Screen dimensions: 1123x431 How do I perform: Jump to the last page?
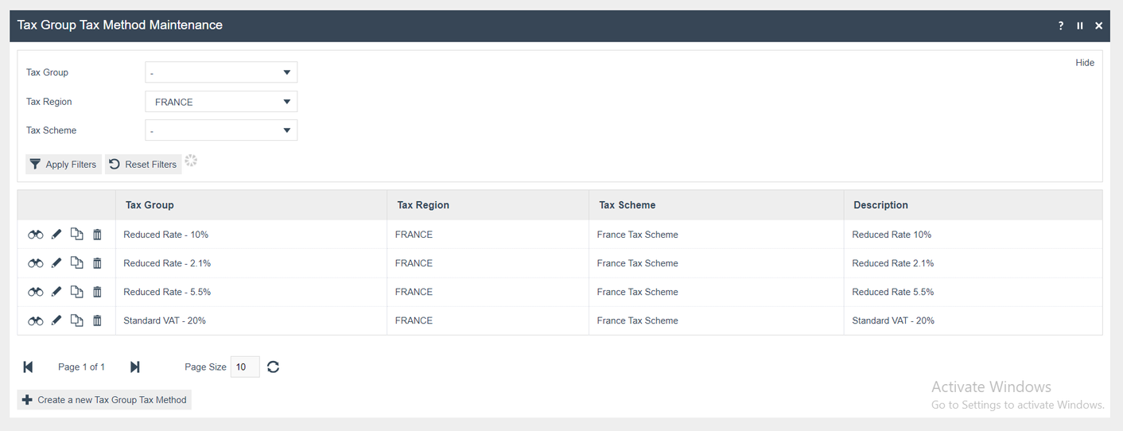tap(135, 367)
